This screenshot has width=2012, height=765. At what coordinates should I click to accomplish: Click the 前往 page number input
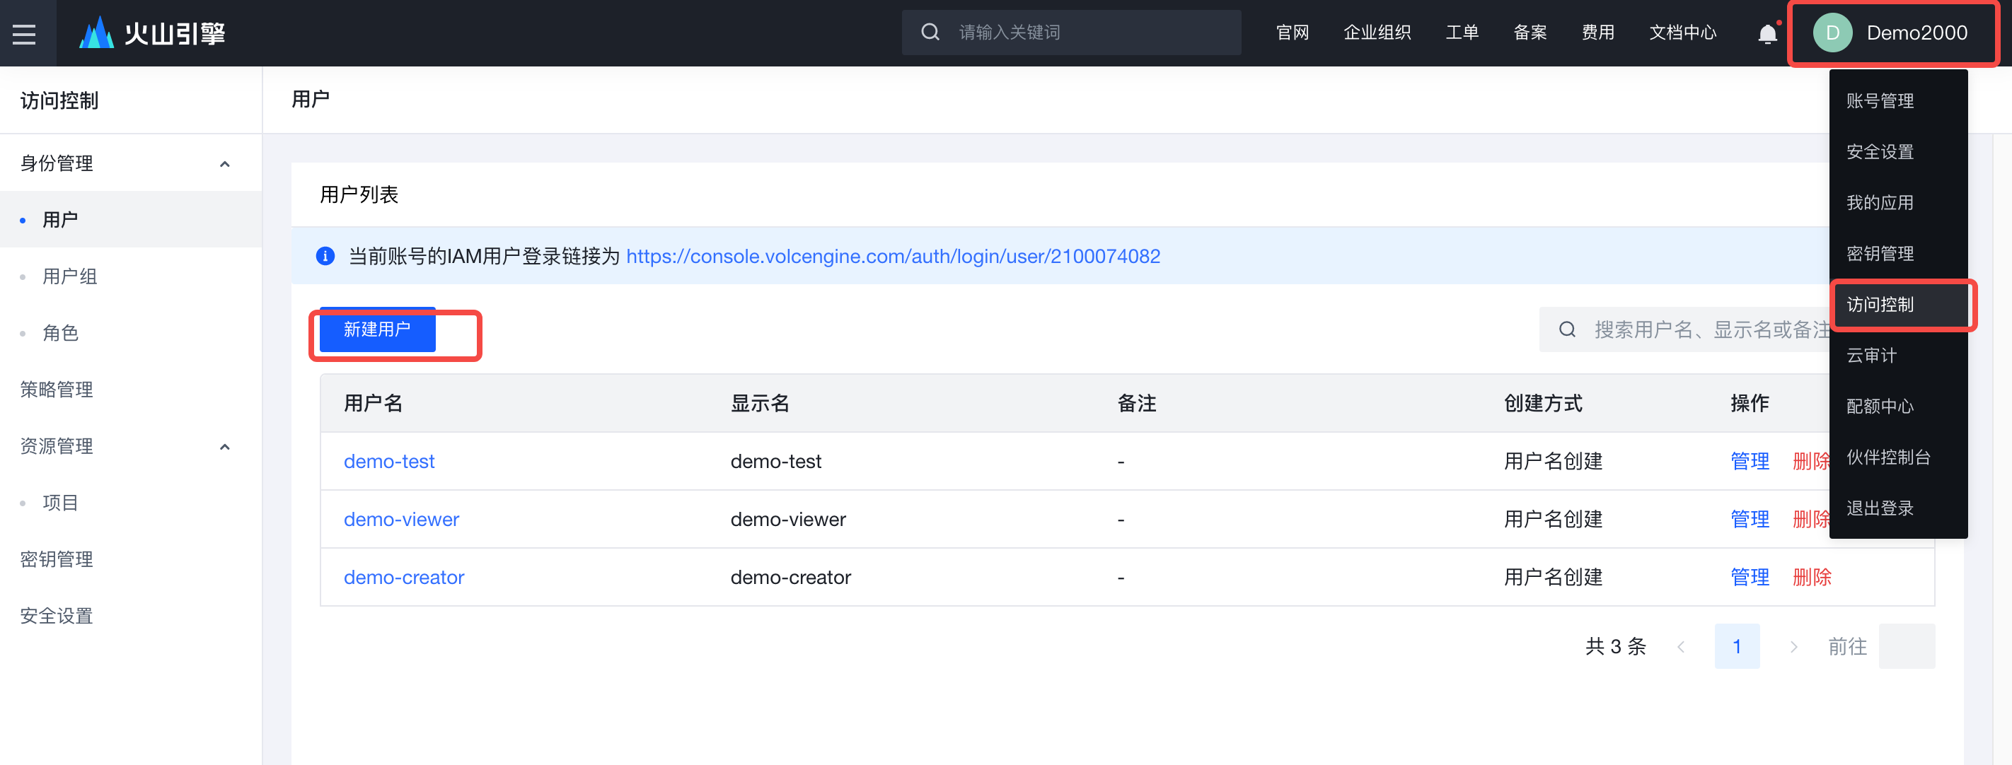click(1907, 646)
